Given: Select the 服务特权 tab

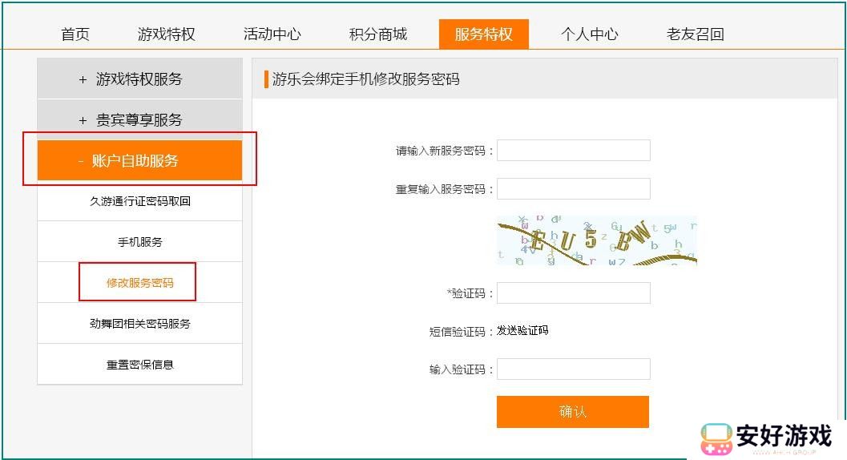Looking at the screenshot, I should (x=483, y=34).
